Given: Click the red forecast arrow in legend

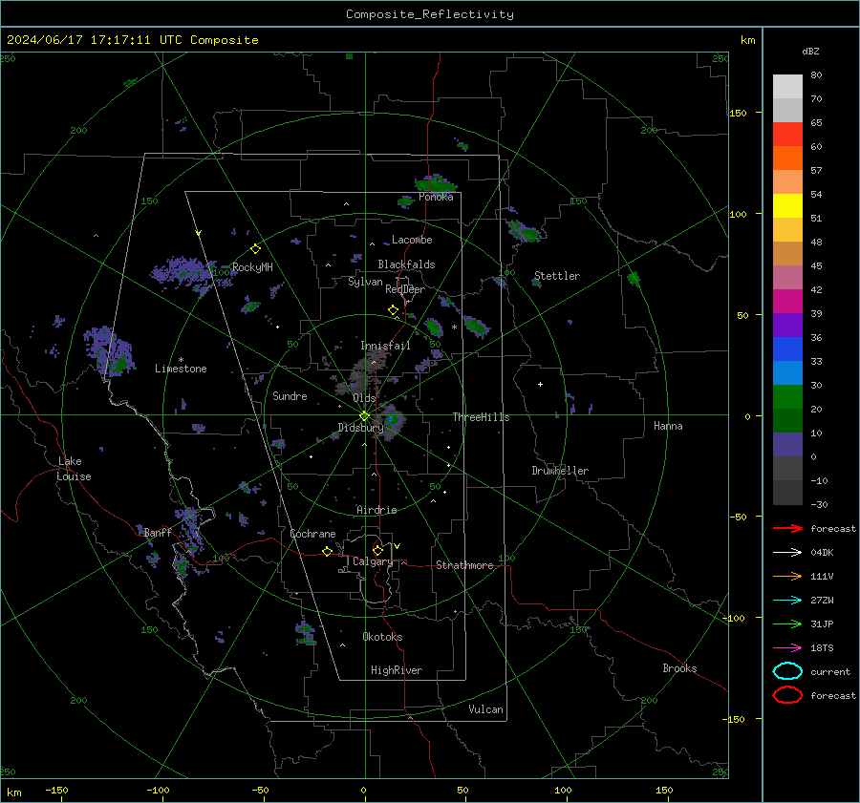Looking at the screenshot, I should click(787, 528).
